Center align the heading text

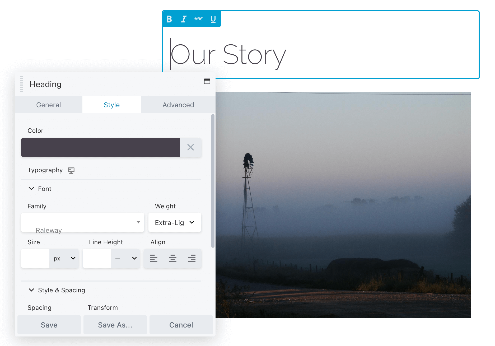[x=172, y=258]
